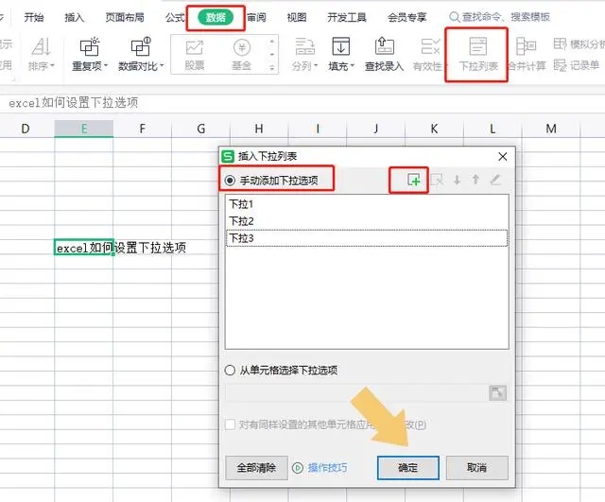
Task: Click the 下拉列表 dropdown list tool
Action: [477, 54]
